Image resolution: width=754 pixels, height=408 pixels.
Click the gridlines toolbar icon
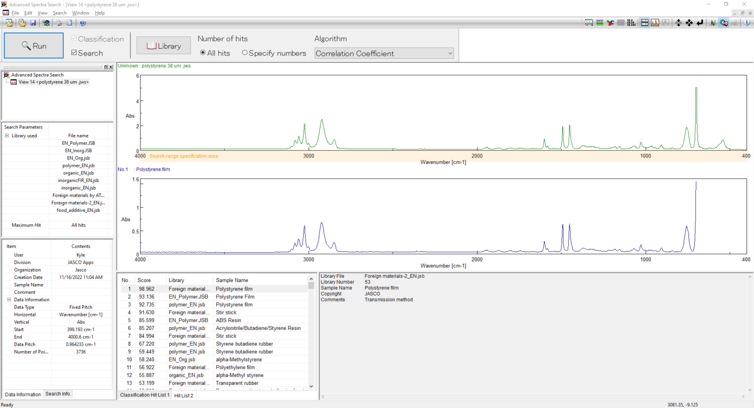(620, 22)
